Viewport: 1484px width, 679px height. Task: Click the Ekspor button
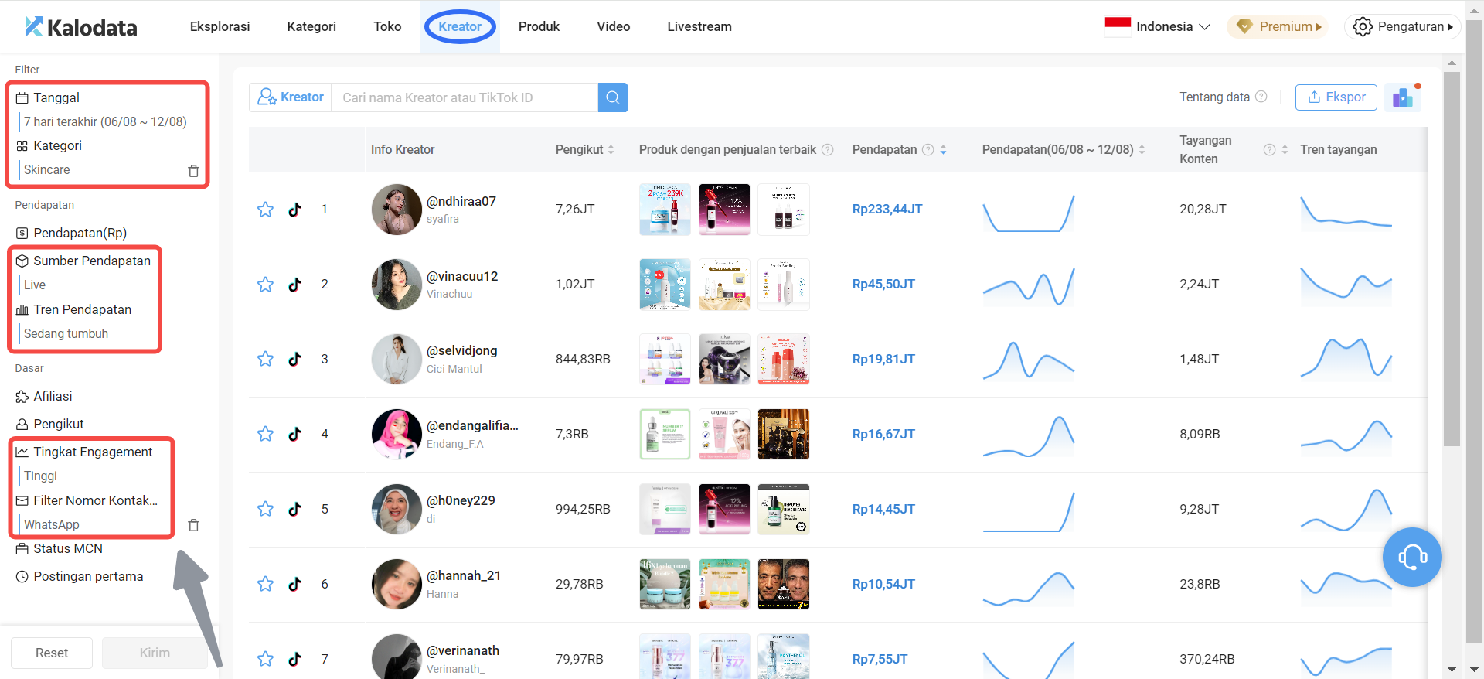click(x=1336, y=97)
